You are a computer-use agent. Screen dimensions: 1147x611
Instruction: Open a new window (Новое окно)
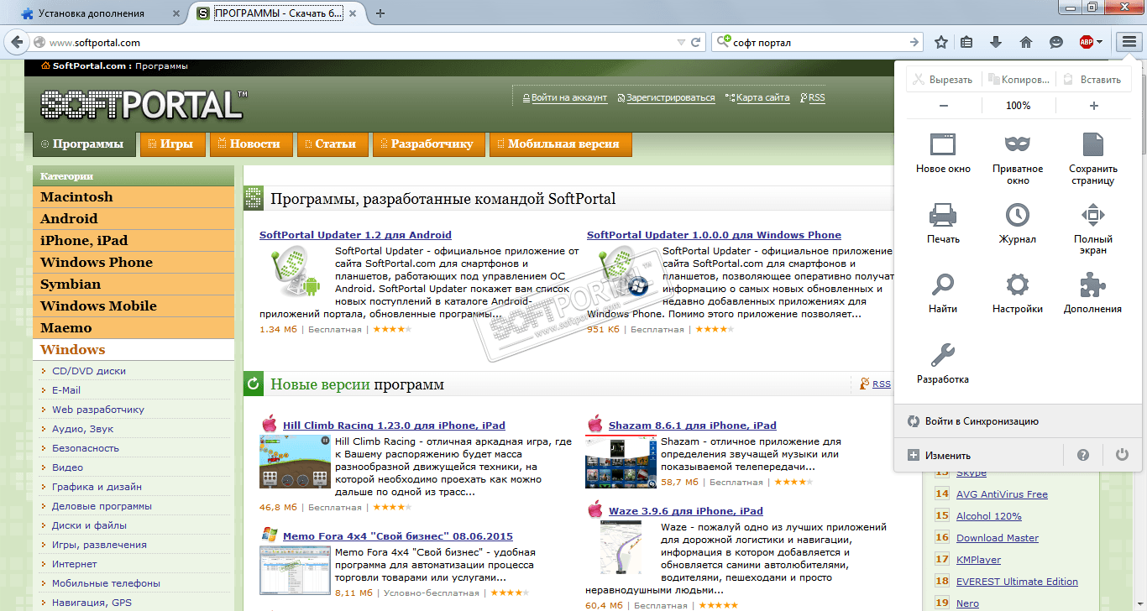pos(943,153)
